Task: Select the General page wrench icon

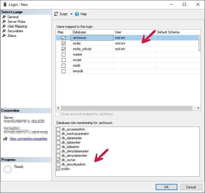Action: (x=4, y=17)
